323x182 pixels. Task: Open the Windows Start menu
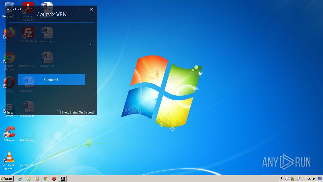[7, 178]
